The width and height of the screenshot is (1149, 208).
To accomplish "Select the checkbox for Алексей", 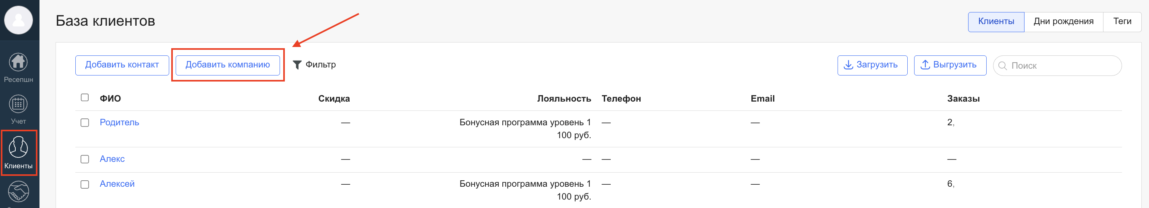I will pyautogui.click(x=85, y=184).
